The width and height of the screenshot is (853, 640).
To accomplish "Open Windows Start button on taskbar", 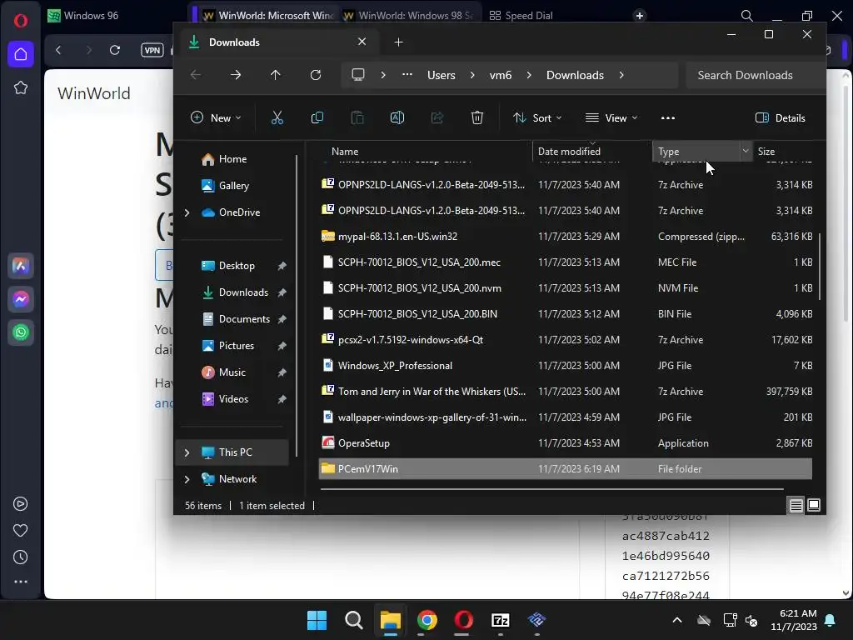I will tap(317, 620).
